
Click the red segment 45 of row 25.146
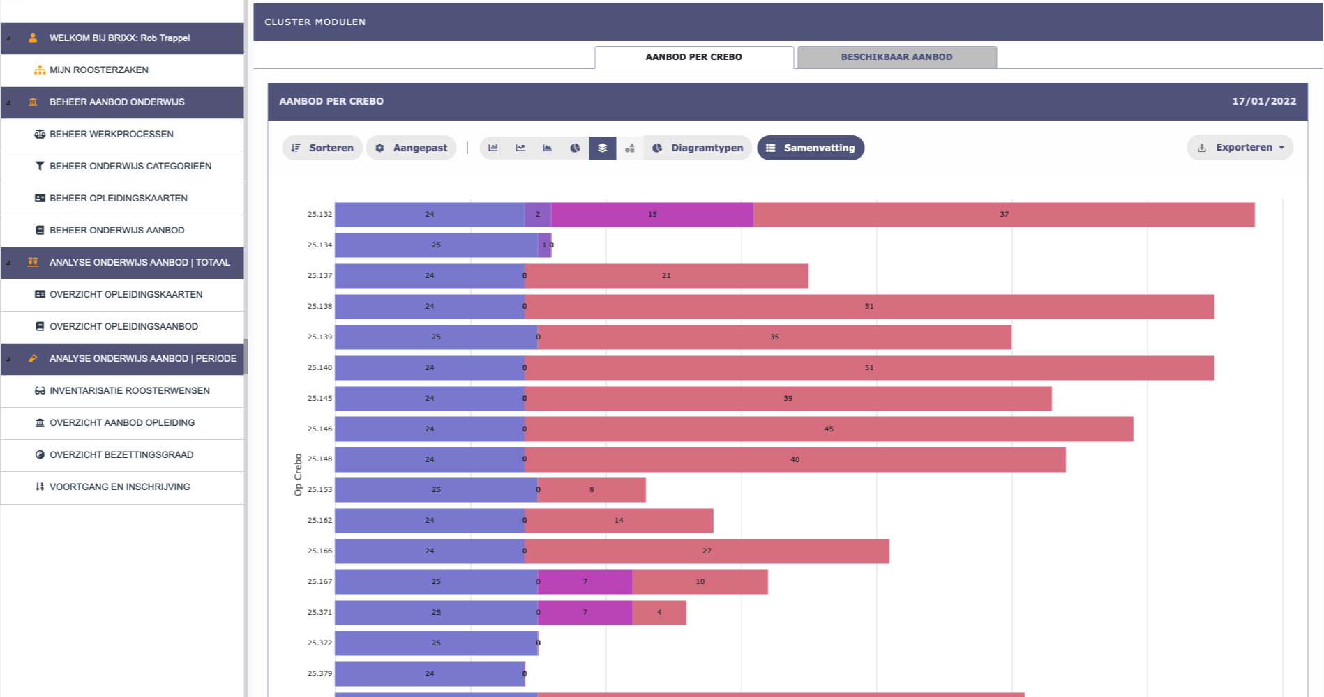(x=829, y=429)
